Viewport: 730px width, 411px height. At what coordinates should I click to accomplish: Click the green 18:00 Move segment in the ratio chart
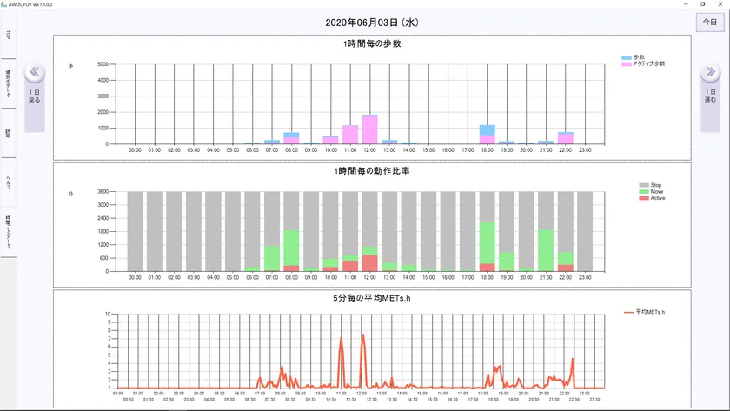point(487,243)
